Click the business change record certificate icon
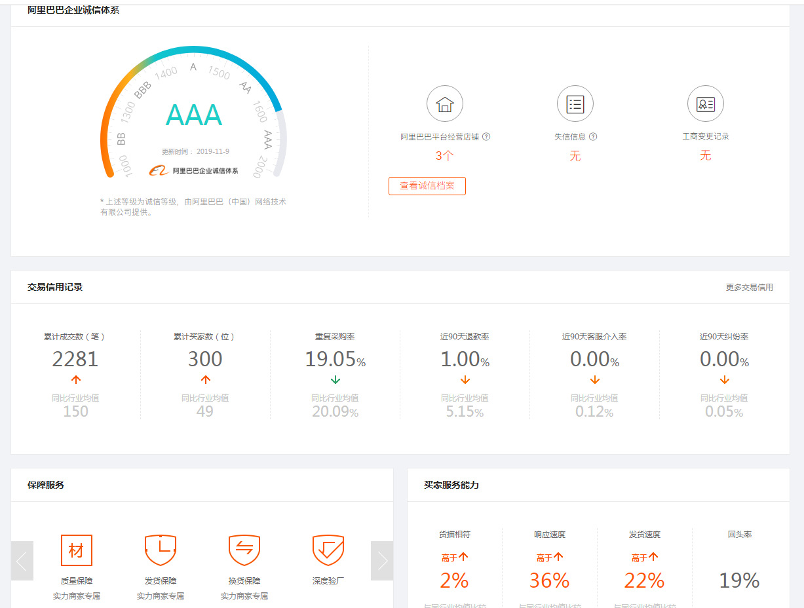This screenshot has width=804, height=608. (x=706, y=104)
